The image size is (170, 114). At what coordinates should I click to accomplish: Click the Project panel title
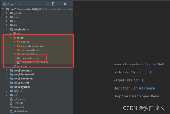click(11, 4)
